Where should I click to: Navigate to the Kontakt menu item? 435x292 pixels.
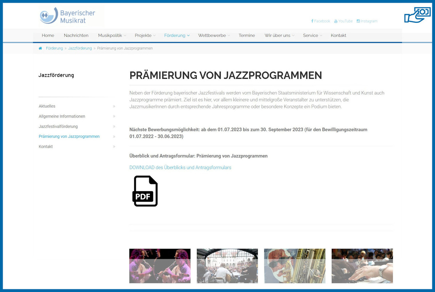pos(338,35)
